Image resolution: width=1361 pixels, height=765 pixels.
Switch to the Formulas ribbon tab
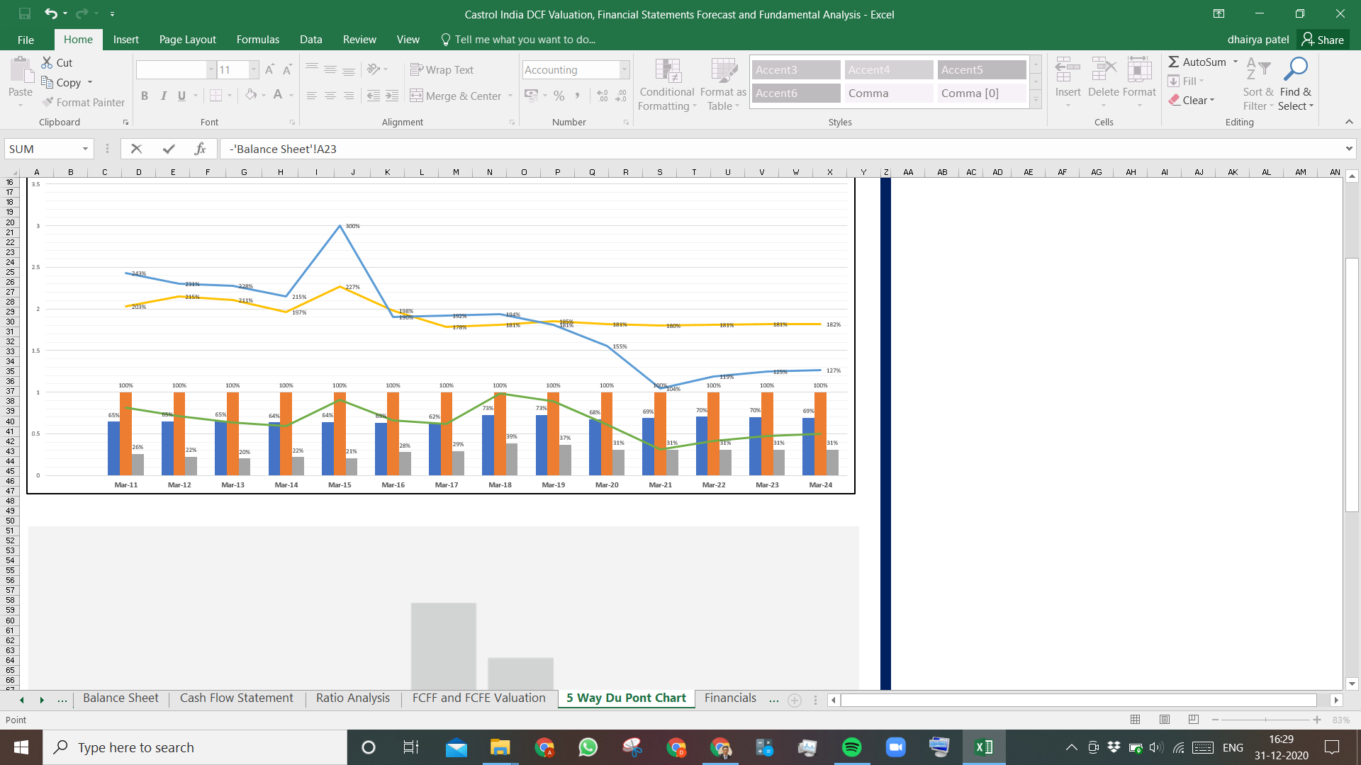coord(257,40)
